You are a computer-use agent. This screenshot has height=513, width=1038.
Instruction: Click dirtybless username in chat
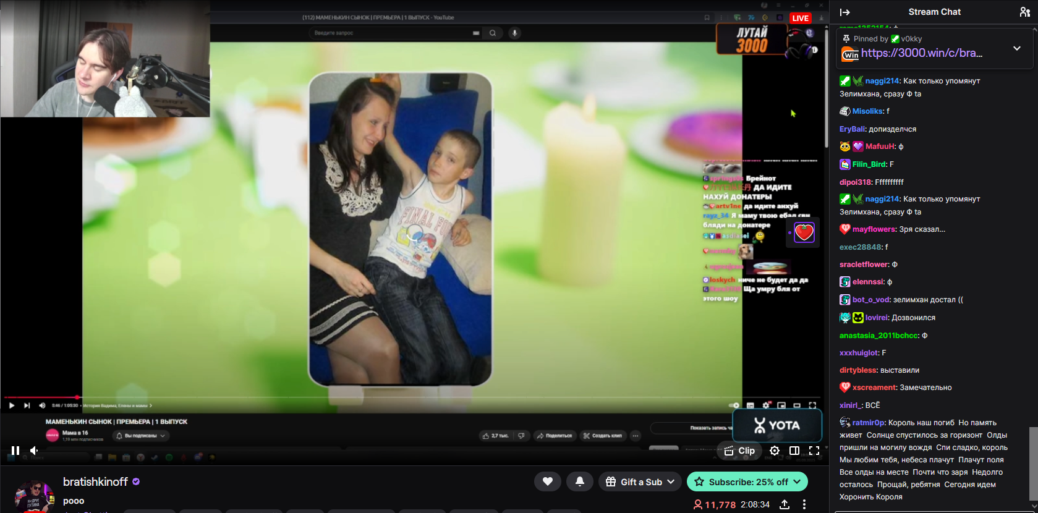[x=858, y=370]
